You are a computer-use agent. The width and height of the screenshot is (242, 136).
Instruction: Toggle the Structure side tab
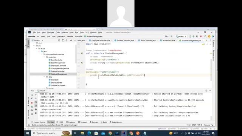28,114
